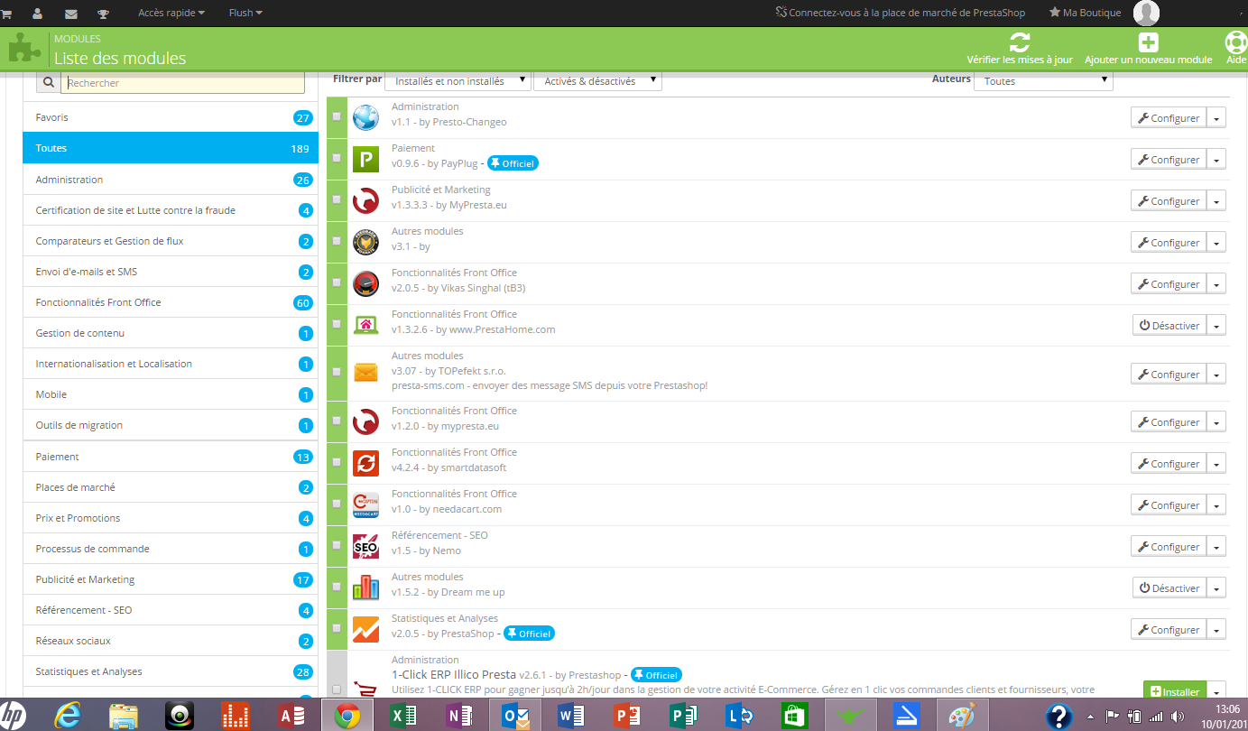Screen dimensions: 1248x731
Task: Tick the TOPefekt presta-sms module checkbox
Action: (x=337, y=372)
